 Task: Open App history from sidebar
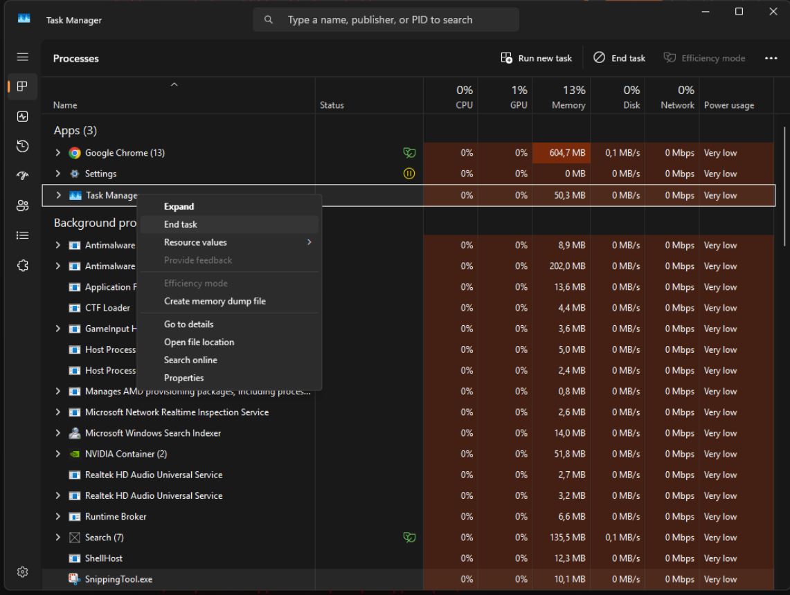[22, 146]
